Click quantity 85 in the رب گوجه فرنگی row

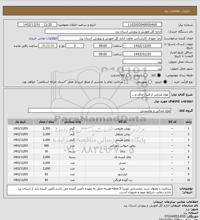[46, 180]
